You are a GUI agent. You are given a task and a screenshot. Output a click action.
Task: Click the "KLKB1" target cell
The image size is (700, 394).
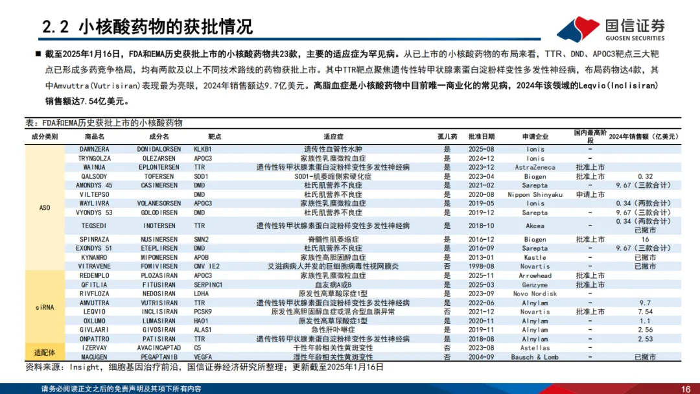tap(203, 149)
